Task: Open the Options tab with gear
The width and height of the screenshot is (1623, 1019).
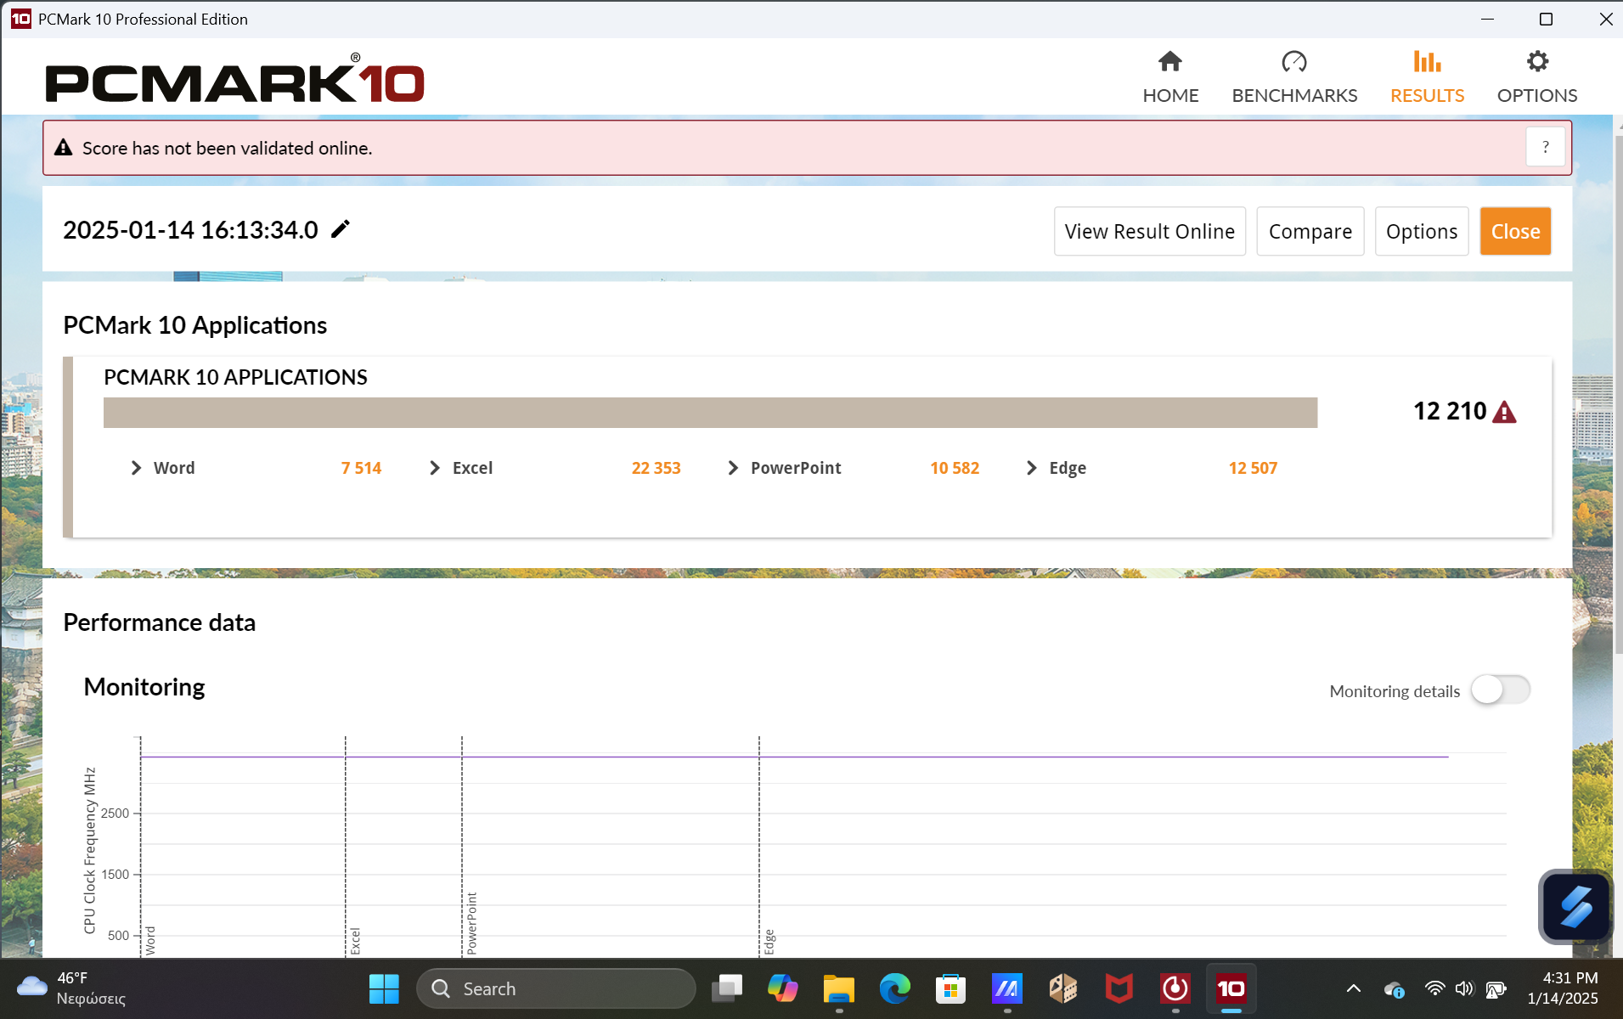Action: click(x=1536, y=76)
